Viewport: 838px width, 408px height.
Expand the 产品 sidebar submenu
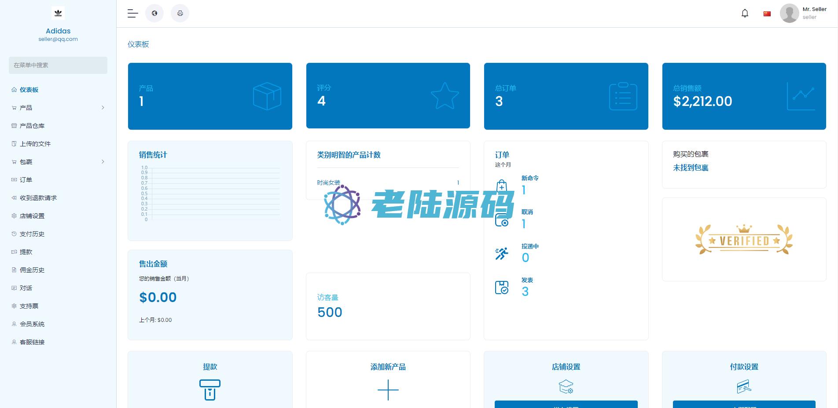(x=103, y=108)
